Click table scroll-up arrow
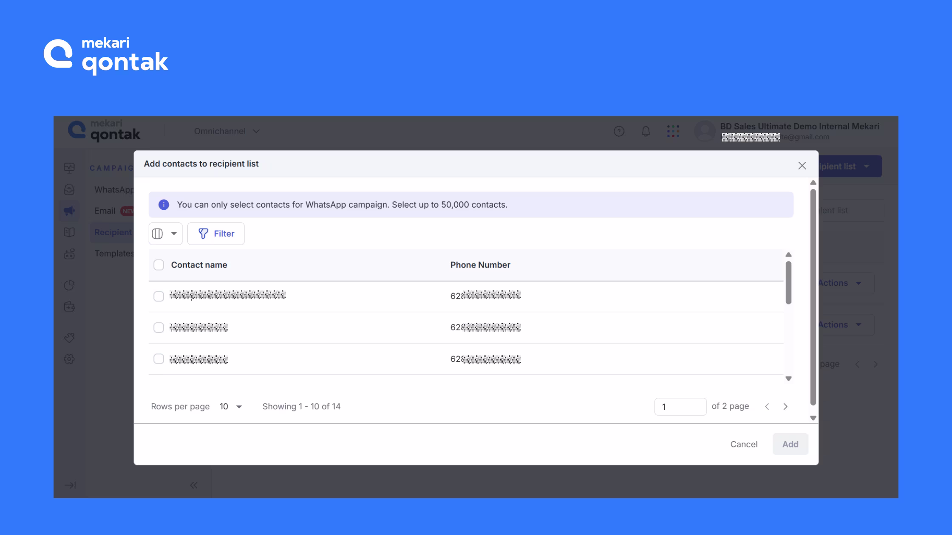 [x=788, y=255]
